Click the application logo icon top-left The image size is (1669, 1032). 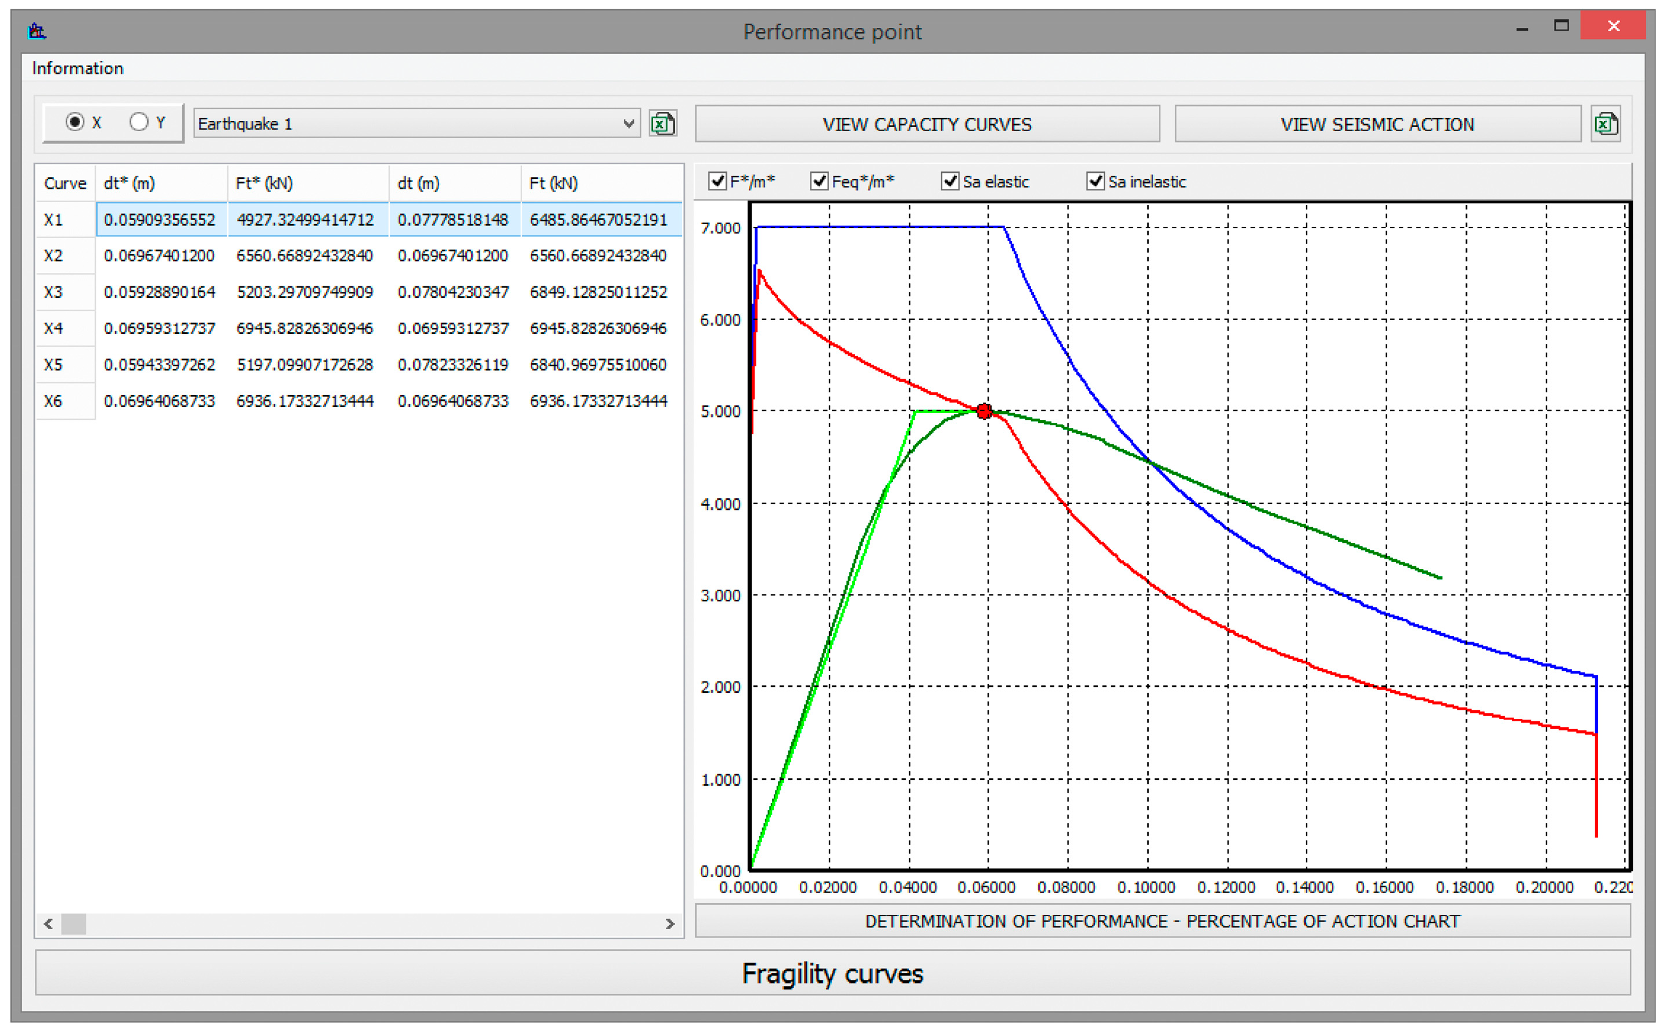pyautogui.click(x=38, y=31)
